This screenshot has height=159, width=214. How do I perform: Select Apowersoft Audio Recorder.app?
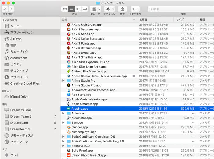coord(137,90)
